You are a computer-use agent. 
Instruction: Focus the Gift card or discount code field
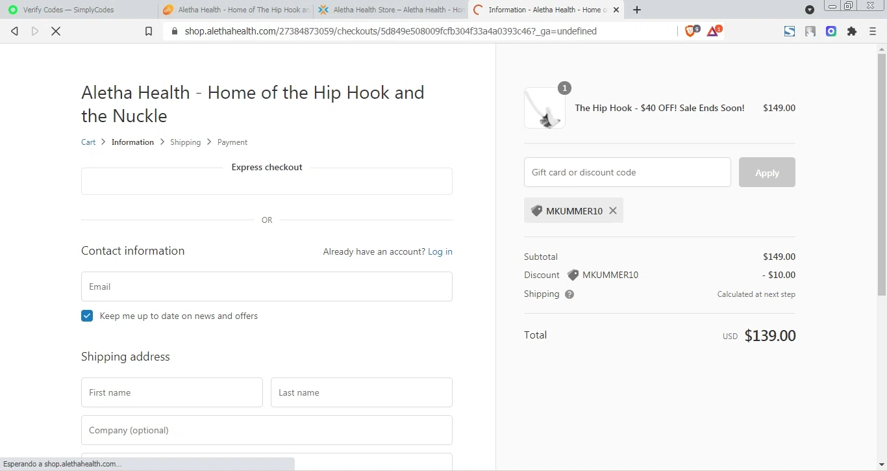627,172
